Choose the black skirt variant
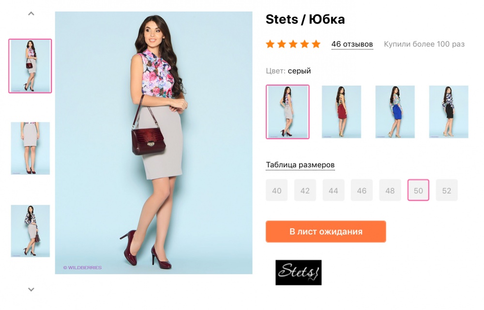Image resolution: width=484 pixels, height=310 pixels. (x=448, y=111)
